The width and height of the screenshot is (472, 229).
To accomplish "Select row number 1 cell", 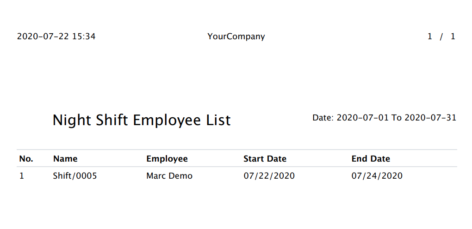I will coord(22,176).
